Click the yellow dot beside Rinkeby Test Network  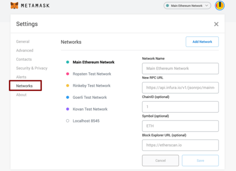68,86
